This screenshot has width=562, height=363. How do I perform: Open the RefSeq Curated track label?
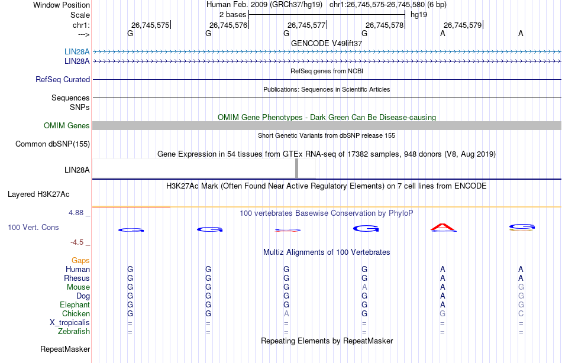coord(62,80)
